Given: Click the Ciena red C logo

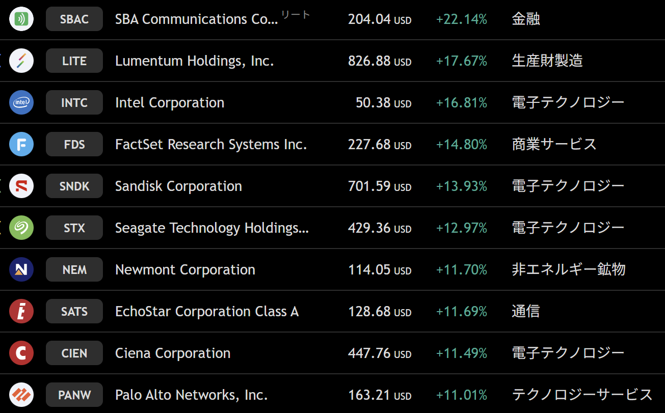Looking at the screenshot, I should click(x=21, y=353).
